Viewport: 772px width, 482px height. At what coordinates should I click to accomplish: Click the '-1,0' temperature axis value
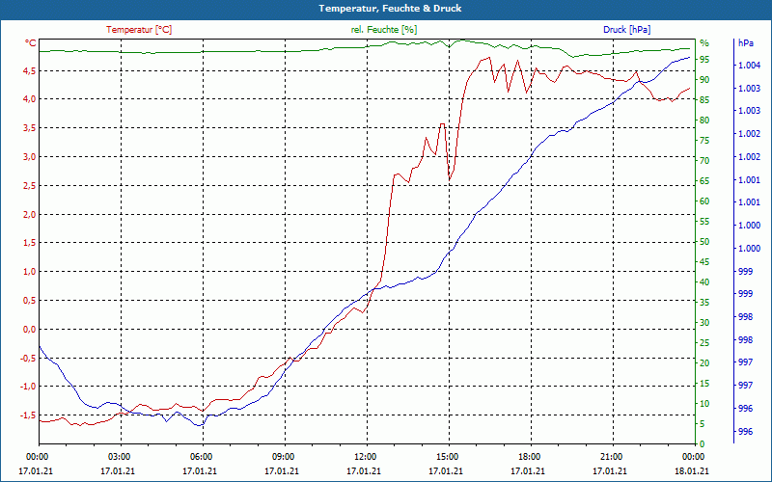coord(28,387)
